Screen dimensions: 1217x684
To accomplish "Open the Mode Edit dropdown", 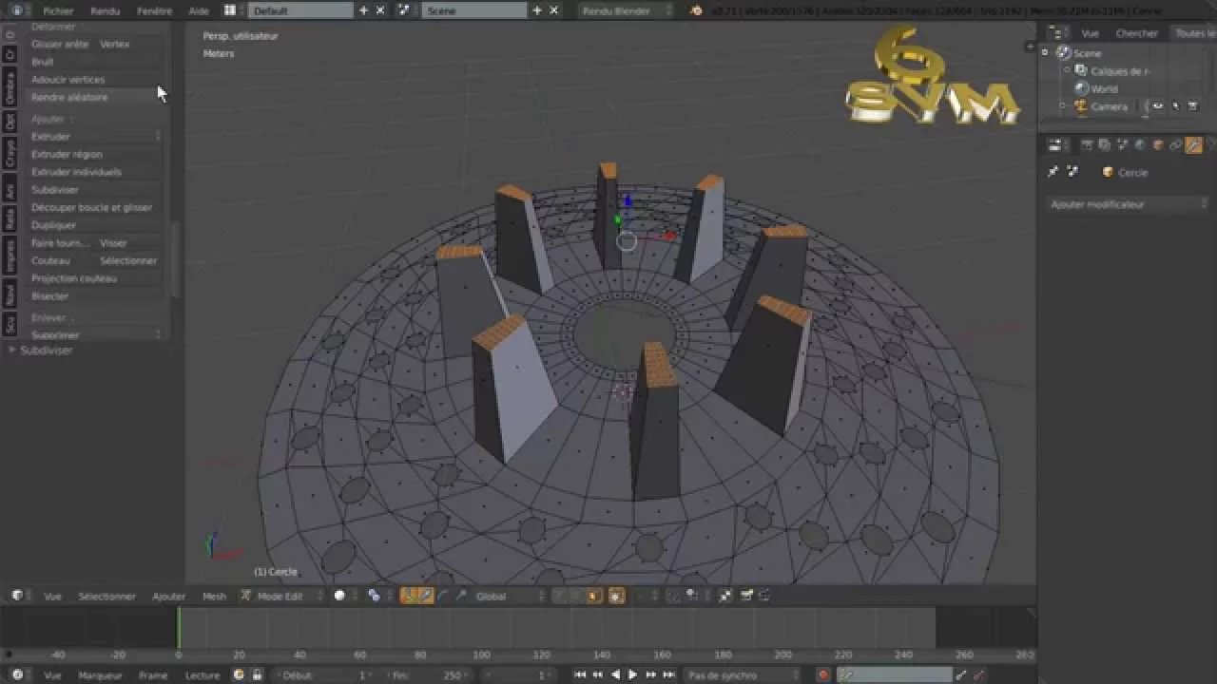I will click(x=280, y=596).
